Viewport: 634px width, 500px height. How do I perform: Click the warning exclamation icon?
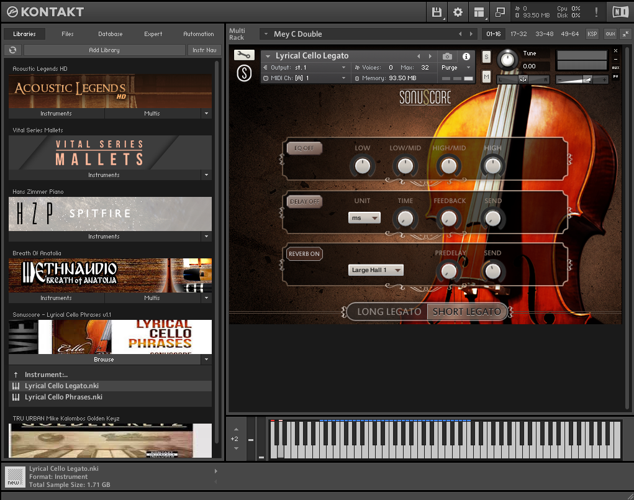point(596,12)
